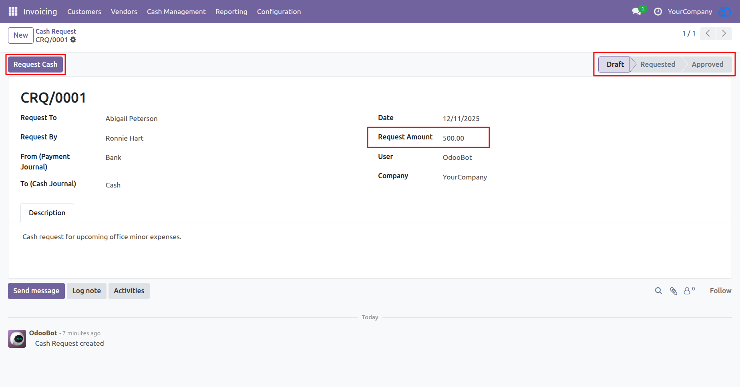This screenshot has height=387, width=740.
Task: Open the Cash Management menu
Action: click(176, 12)
